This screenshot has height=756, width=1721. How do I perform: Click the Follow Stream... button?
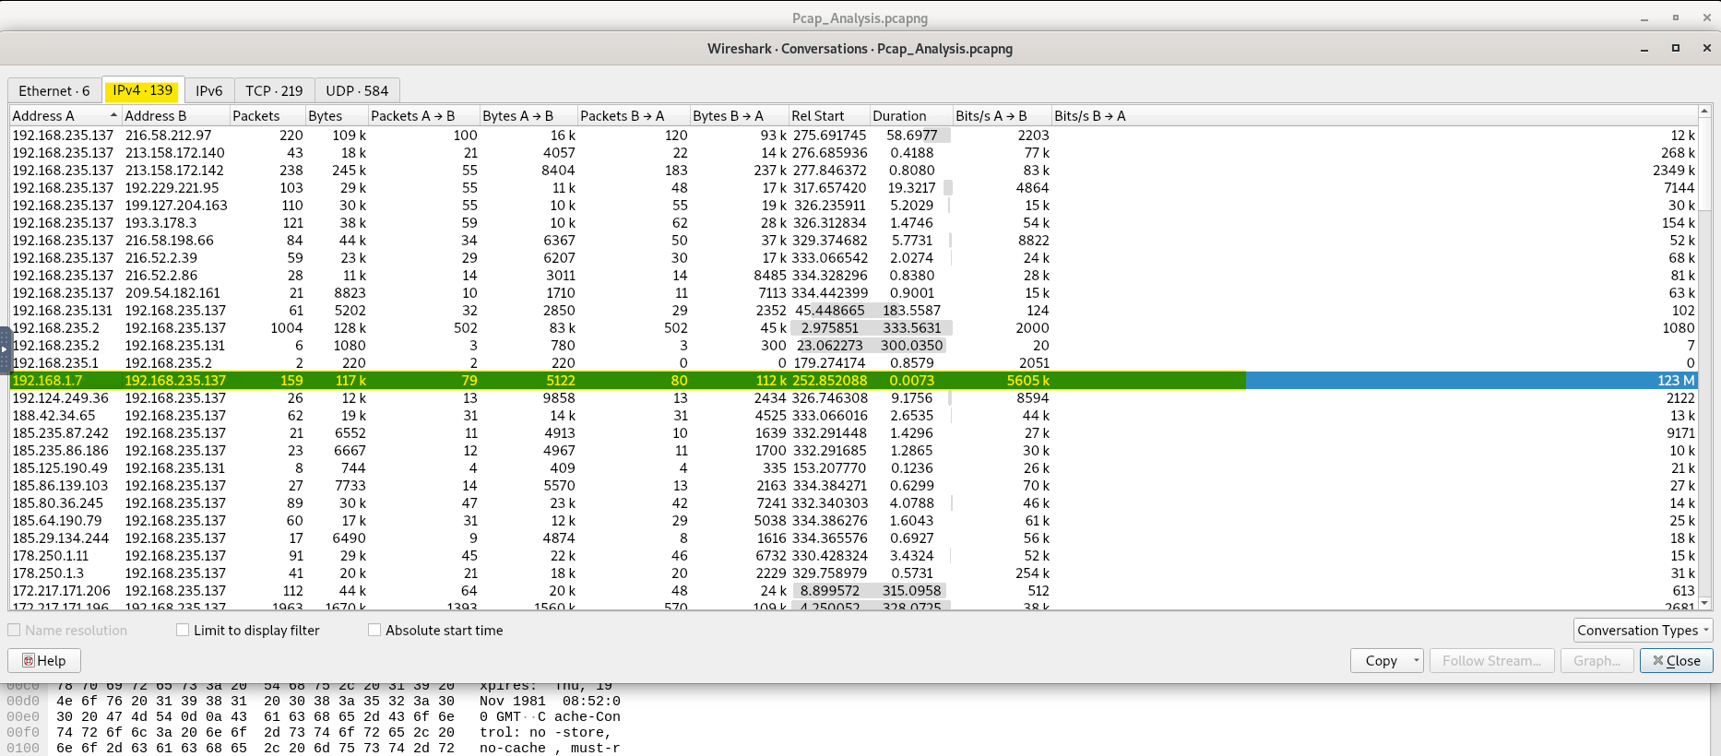coord(1490,661)
